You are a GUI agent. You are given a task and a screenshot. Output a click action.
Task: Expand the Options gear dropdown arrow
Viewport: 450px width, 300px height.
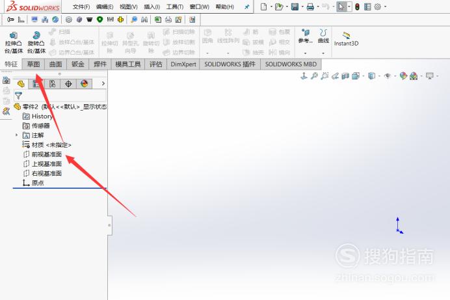386,7
